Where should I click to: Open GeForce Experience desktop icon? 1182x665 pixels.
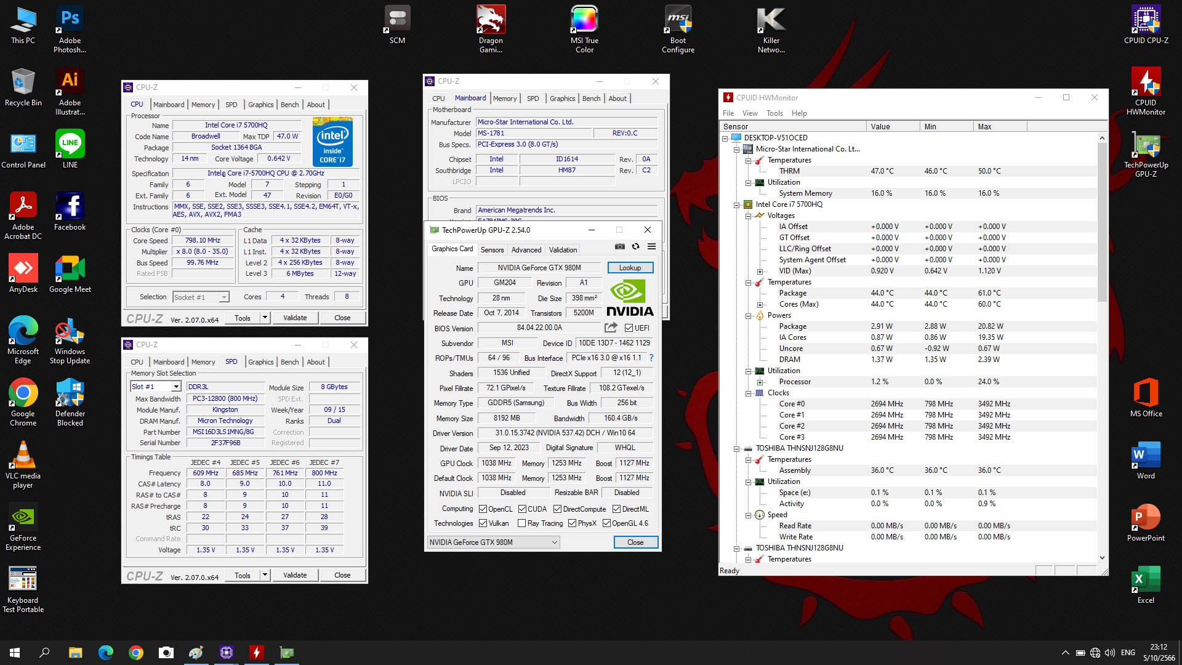click(23, 527)
